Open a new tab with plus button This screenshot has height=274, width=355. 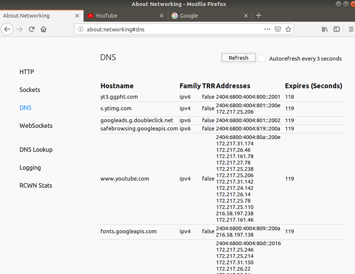(259, 16)
